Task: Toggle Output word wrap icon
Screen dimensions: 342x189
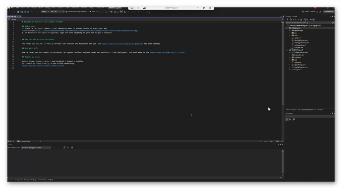Action: (68, 147)
